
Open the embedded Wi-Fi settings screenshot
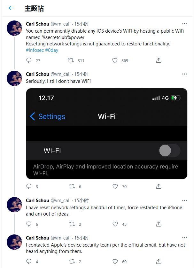(106, 134)
